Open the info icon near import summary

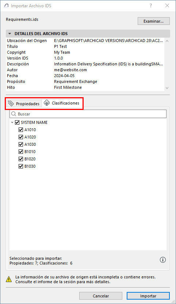163,260
